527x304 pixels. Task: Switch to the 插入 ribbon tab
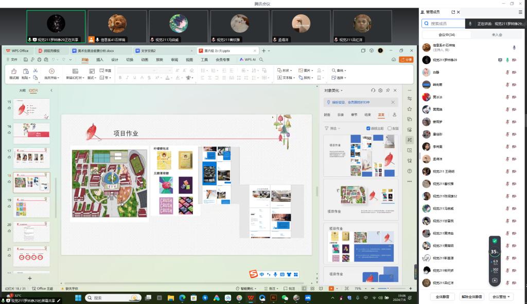tap(100, 60)
